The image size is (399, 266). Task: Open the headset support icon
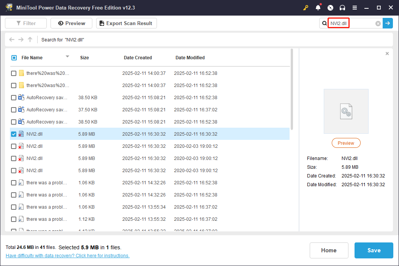point(342,8)
